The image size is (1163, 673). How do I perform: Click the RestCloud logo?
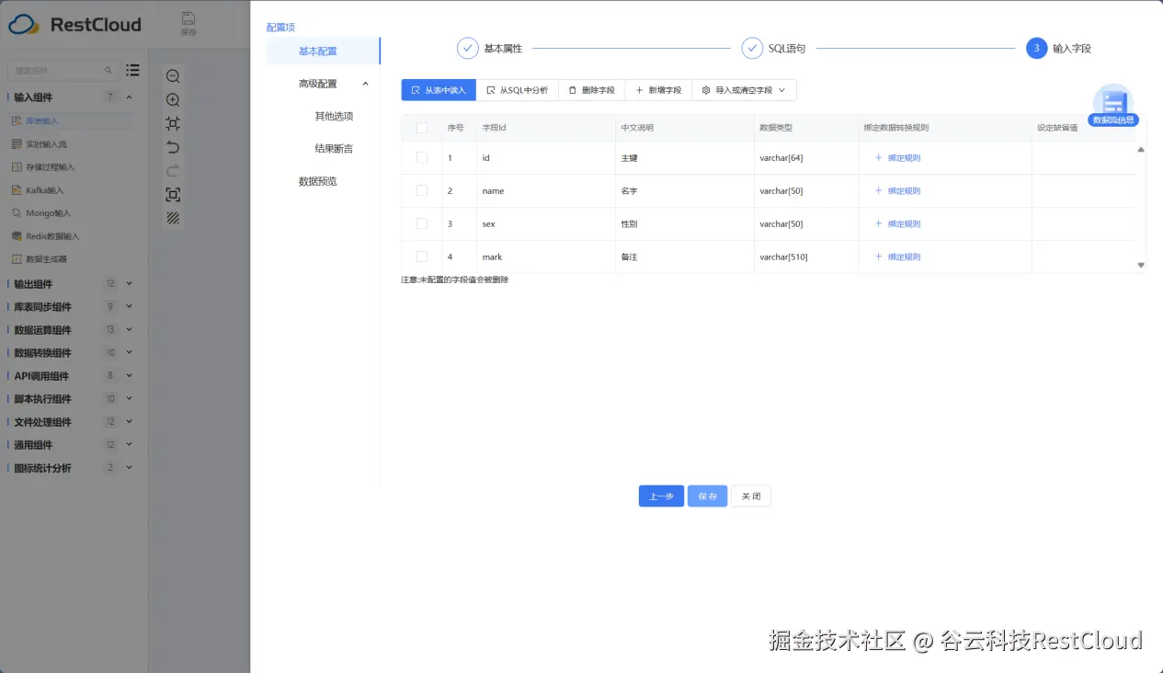74,25
